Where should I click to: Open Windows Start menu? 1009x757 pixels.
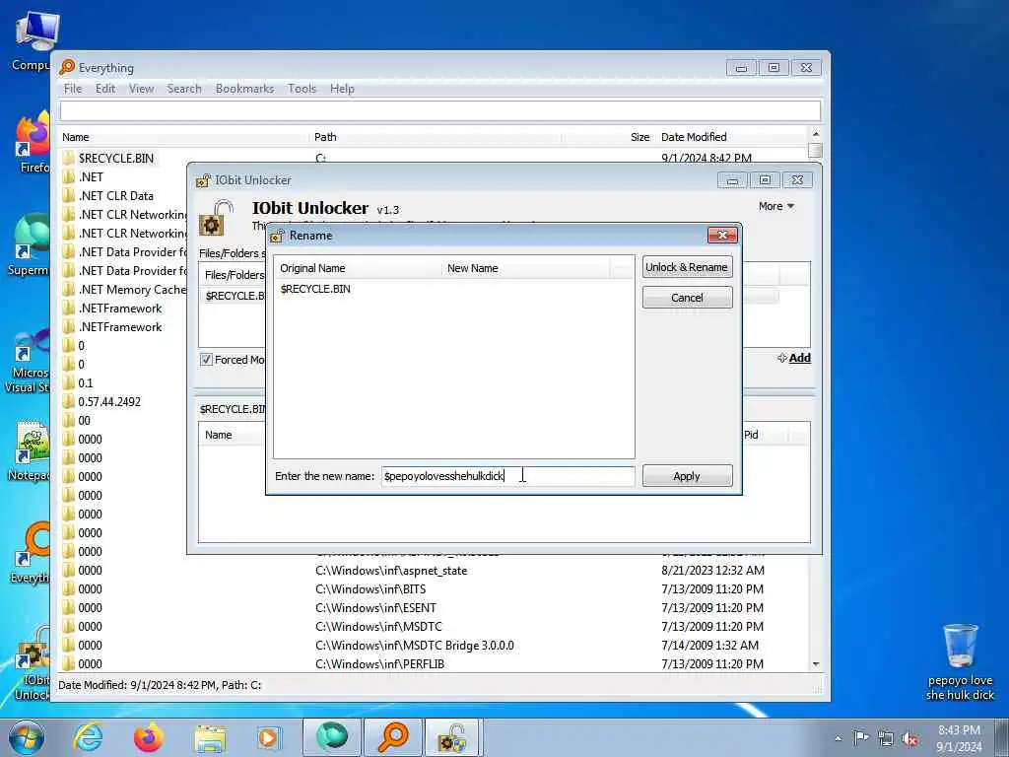pos(26,737)
